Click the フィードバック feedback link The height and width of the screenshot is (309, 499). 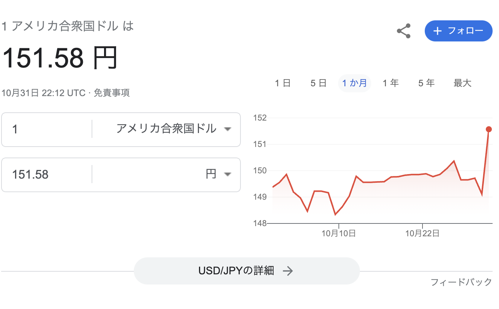tap(461, 282)
